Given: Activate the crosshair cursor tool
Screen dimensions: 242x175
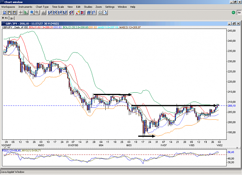Looking at the screenshot, I should [21, 13].
